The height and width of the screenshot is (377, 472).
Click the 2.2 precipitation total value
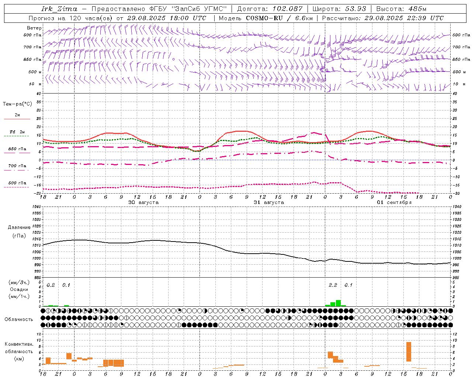(x=333, y=285)
